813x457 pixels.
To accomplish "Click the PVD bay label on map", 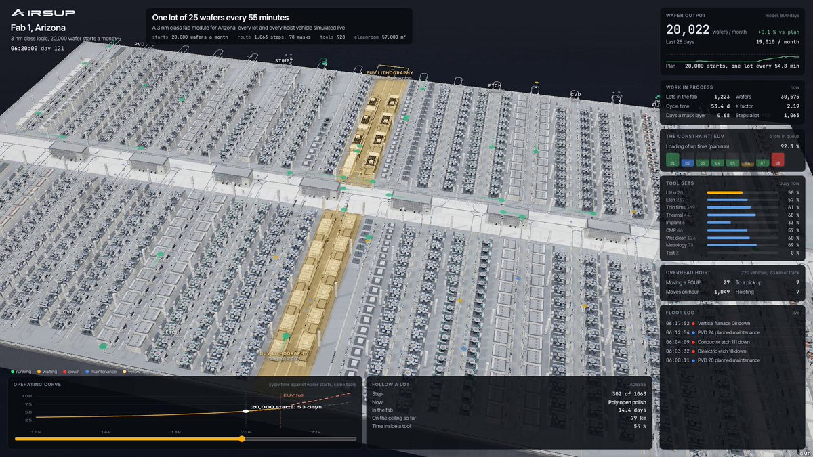I will (x=140, y=44).
